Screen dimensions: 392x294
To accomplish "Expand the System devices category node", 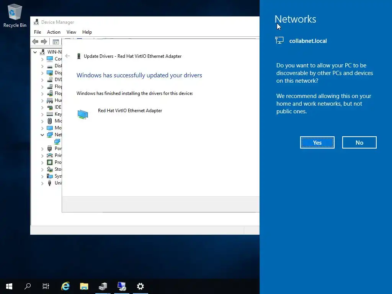I will [42, 176].
